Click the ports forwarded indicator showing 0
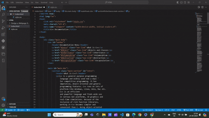This screenshot has height=118, width=209. 28,110
